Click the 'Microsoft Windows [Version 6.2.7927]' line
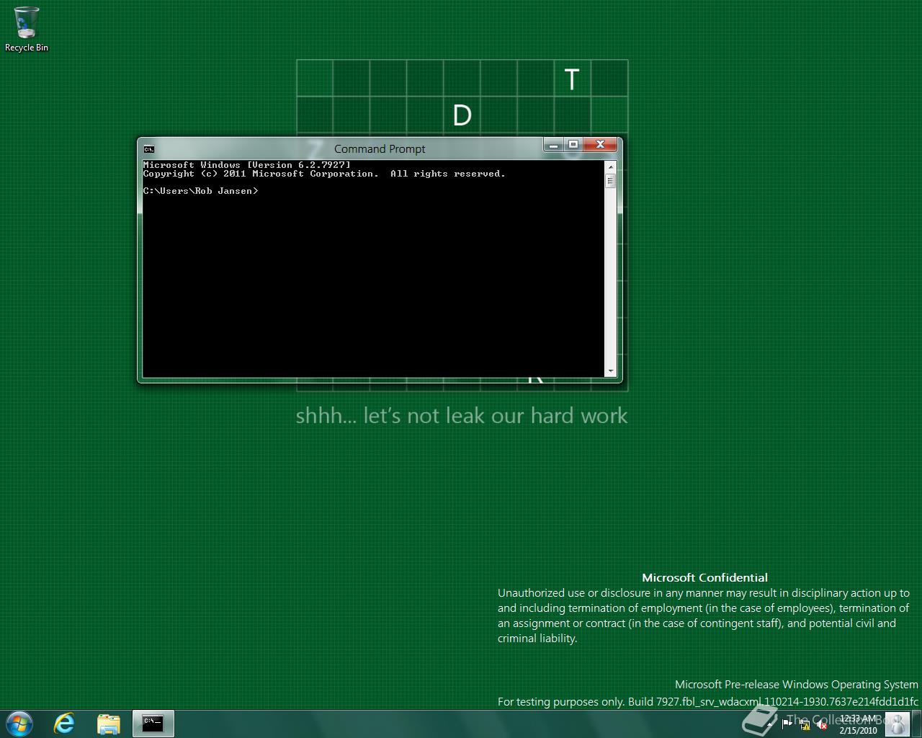The image size is (922, 738). click(247, 165)
